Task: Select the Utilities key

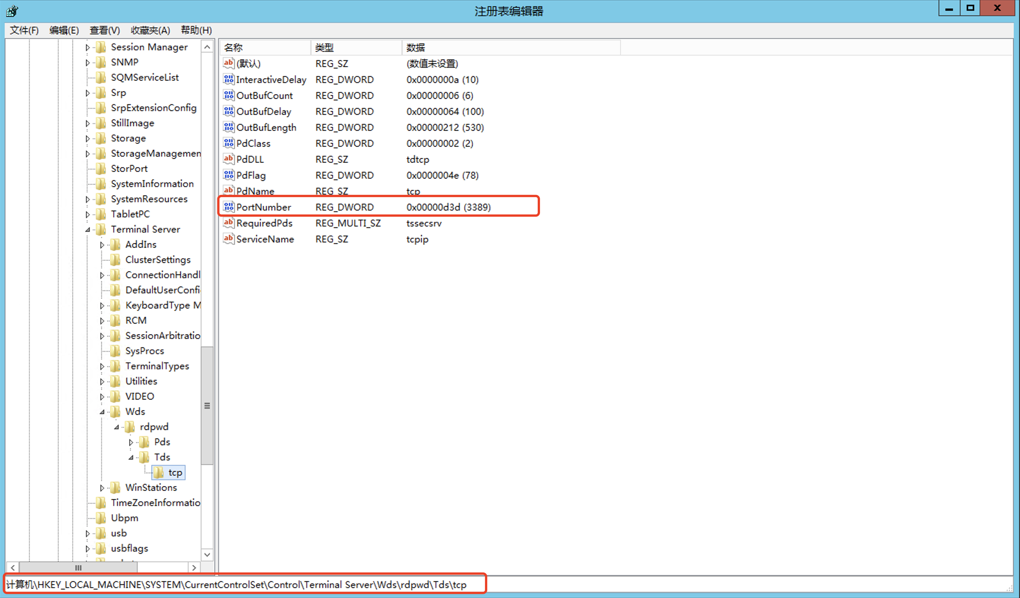Action: 141,381
